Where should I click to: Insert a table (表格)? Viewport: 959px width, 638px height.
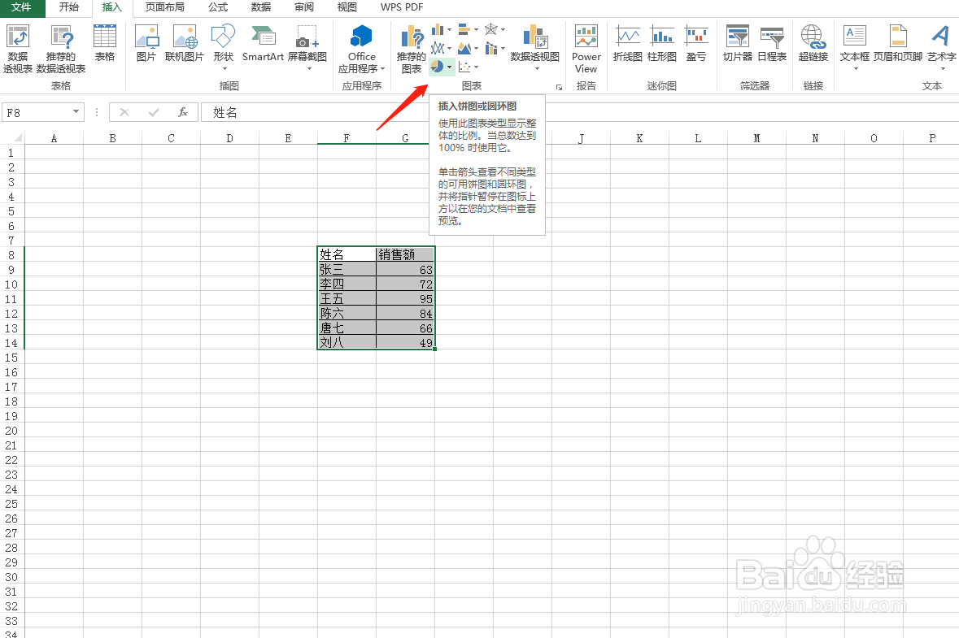coord(105,44)
